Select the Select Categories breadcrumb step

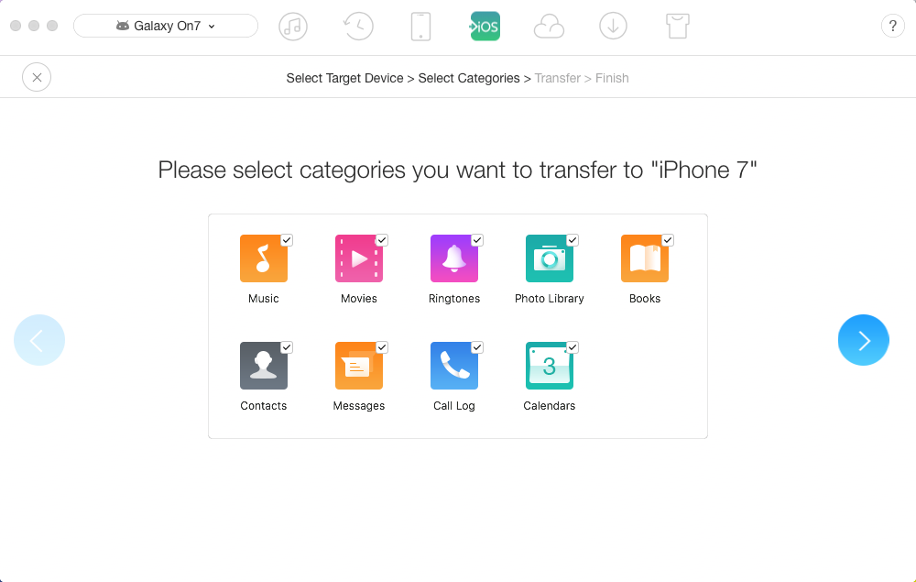pos(468,78)
